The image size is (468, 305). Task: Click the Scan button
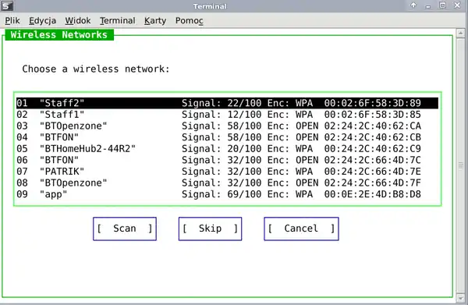125,229
